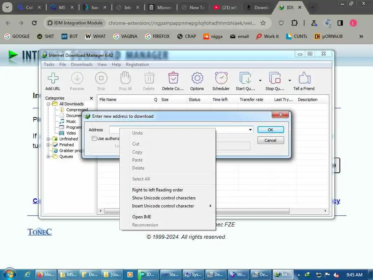Close the Categories panel with X
Screen dimensions: 373x280
[x=91, y=98]
